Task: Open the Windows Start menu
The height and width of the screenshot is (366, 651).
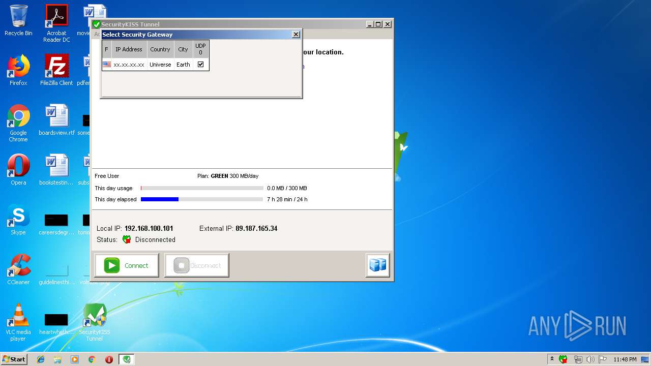Action: pyautogui.click(x=14, y=359)
